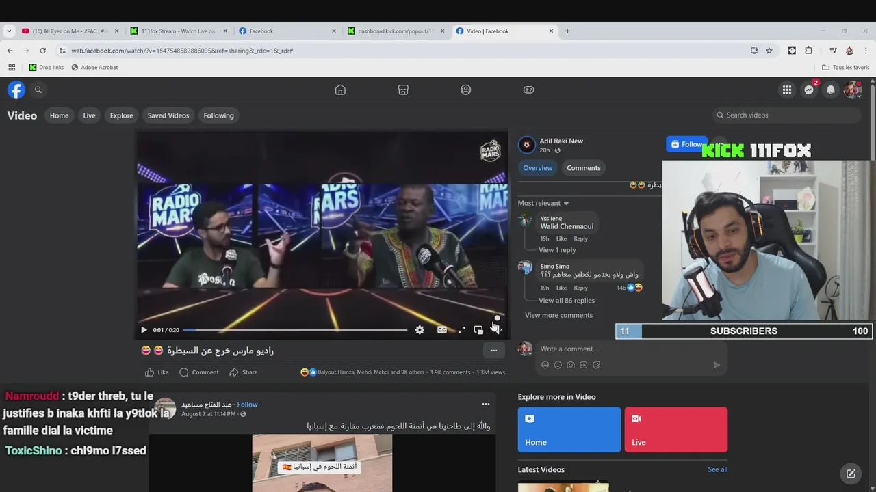Open account profile picture menu
876x492 pixels.
coord(853,90)
